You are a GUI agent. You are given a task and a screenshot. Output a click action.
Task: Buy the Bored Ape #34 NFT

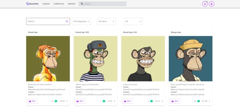pos(127,101)
